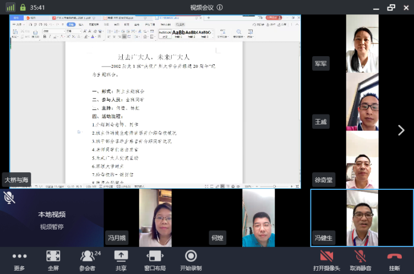Click left arrow of 窗口布局 icon
Screen dimensions: 414x274
point(148,256)
